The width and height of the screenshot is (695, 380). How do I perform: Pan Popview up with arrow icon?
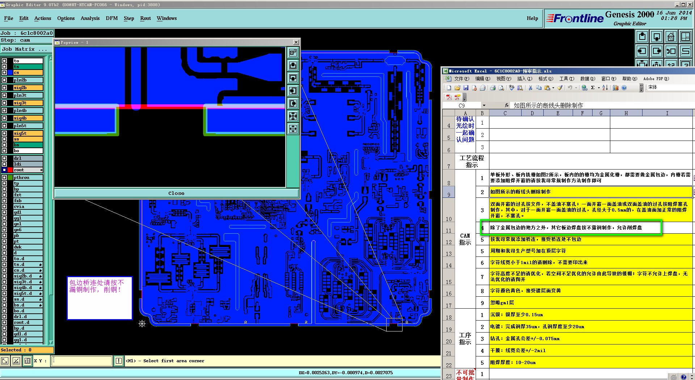click(x=293, y=66)
